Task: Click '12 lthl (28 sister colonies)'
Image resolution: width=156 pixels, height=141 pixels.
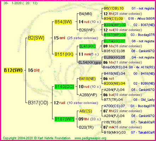Action: pos(123,14)
